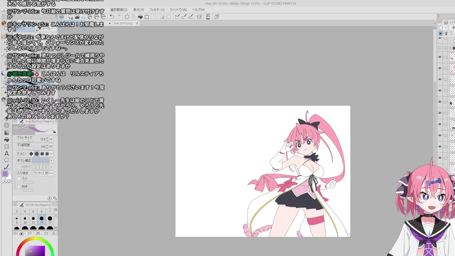
Task: Click the reset to default settings icon
Action: pyautogui.click(x=50, y=198)
